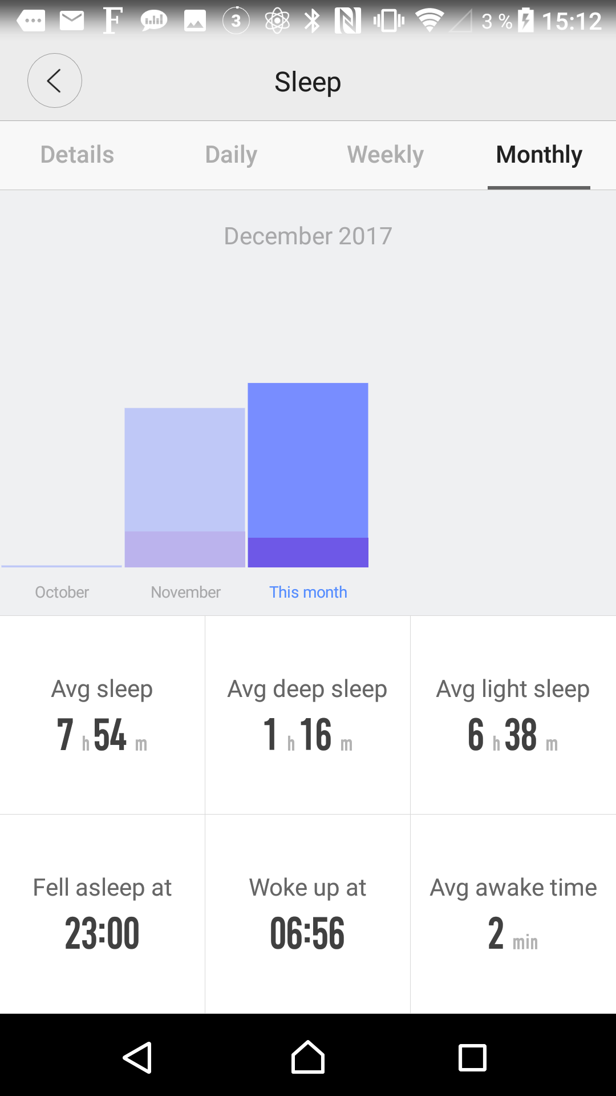
Task: Open recent apps square button
Action: pos(472,1057)
